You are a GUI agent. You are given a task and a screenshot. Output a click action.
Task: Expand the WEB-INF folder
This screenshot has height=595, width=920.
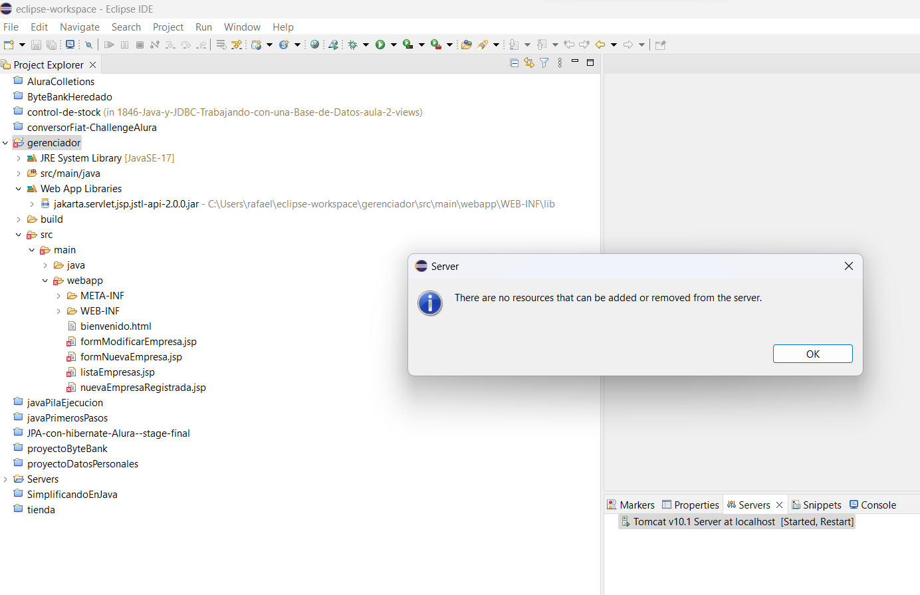click(x=58, y=311)
